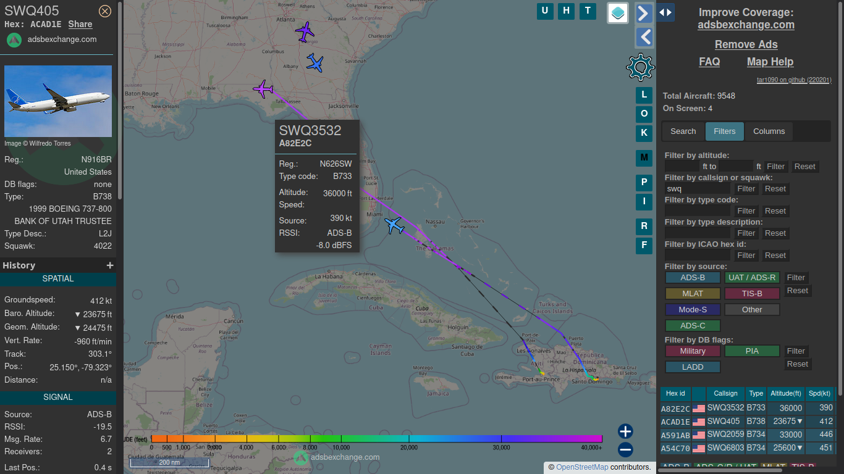
Task: Apply the ICAO hex id Filter button
Action: click(x=746, y=256)
